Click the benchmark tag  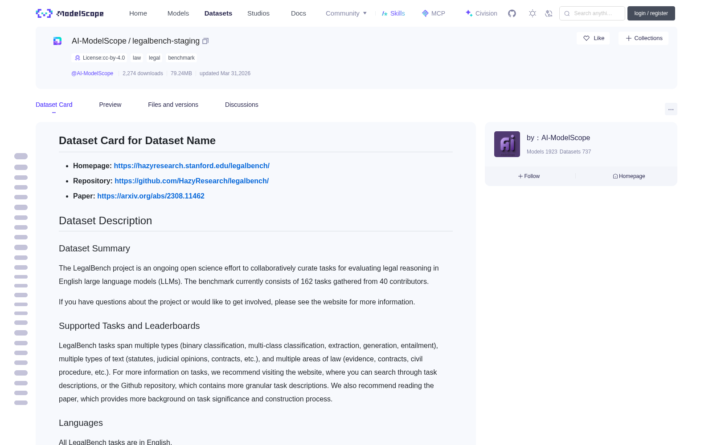coord(181,58)
